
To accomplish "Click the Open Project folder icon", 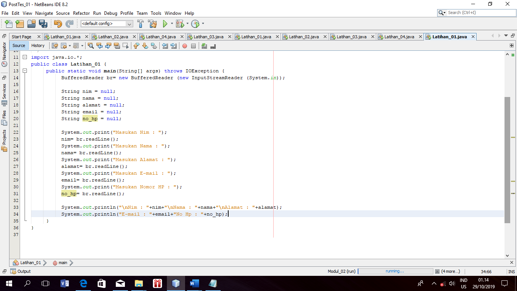I will [31, 23].
